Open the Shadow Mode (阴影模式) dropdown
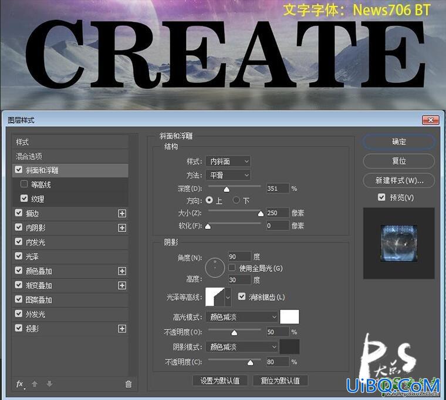Screen dimensions: 446x400 (242, 347)
